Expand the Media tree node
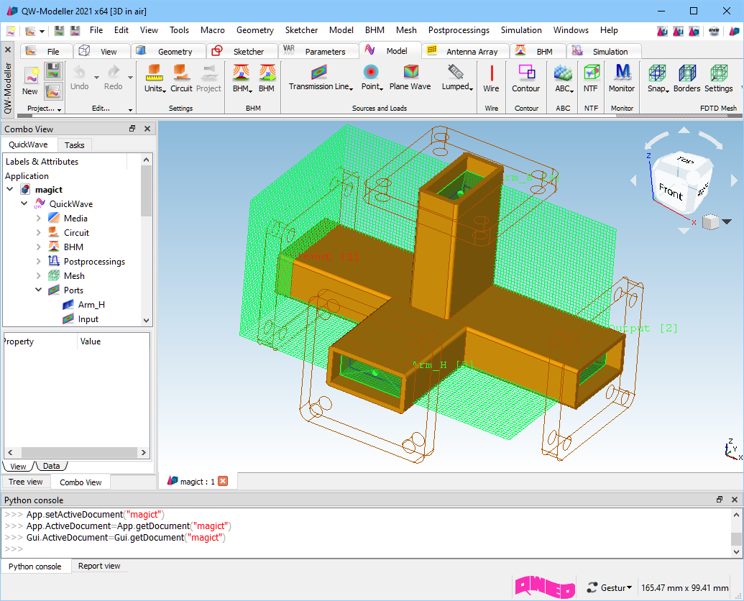744x601 pixels. click(38, 219)
